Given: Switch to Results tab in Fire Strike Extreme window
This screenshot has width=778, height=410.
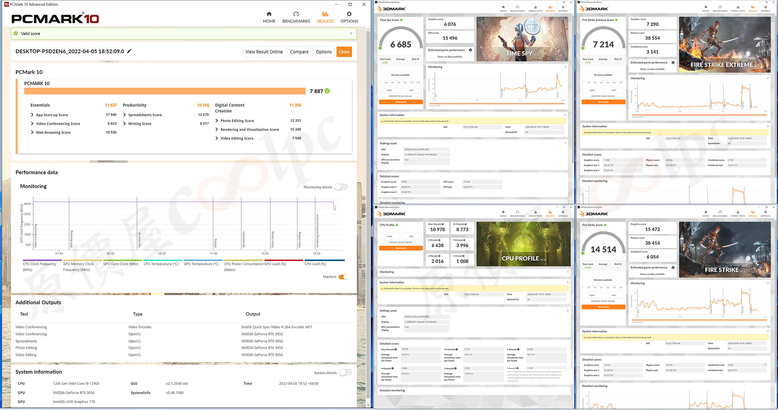Looking at the screenshot, I should (x=753, y=9).
